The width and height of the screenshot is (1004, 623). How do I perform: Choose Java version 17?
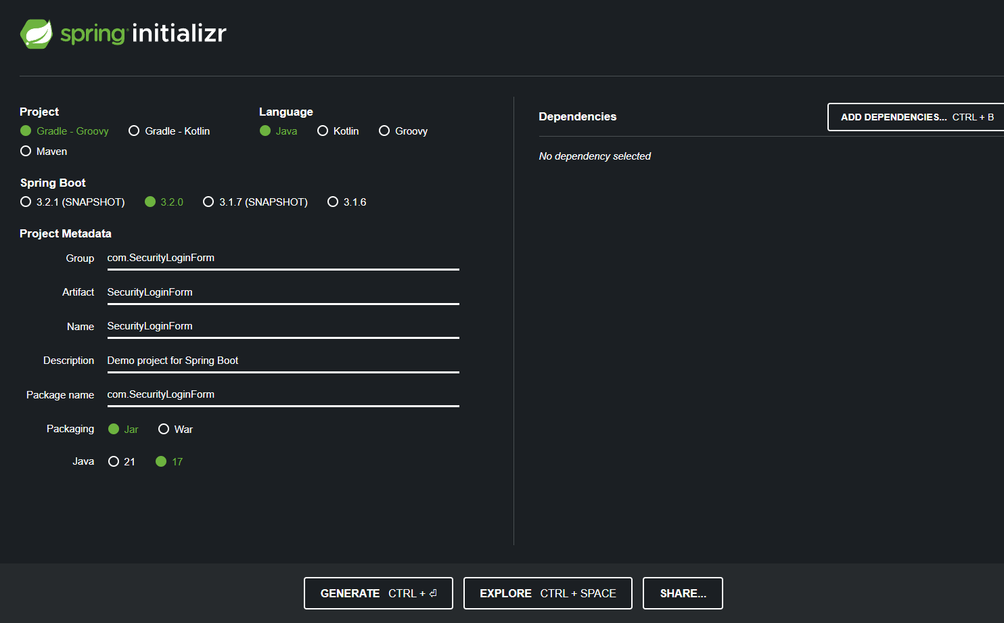coord(169,461)
